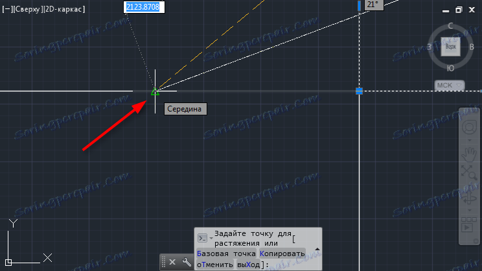Click the green midpoint snap marker
This screenshot has height=271, width=482.
coord(155,91)
